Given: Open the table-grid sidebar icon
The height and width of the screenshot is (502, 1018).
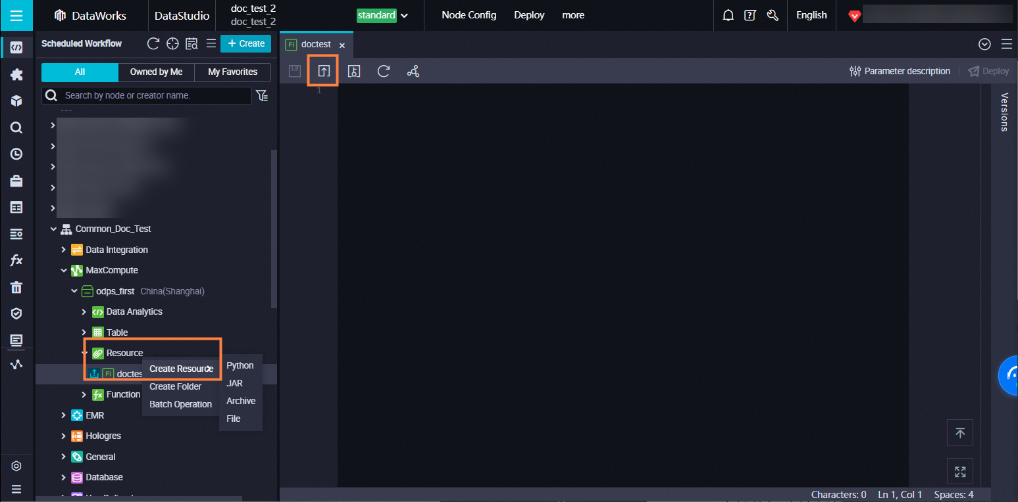Looking at the screenshot, I should [x=16, y=208].
